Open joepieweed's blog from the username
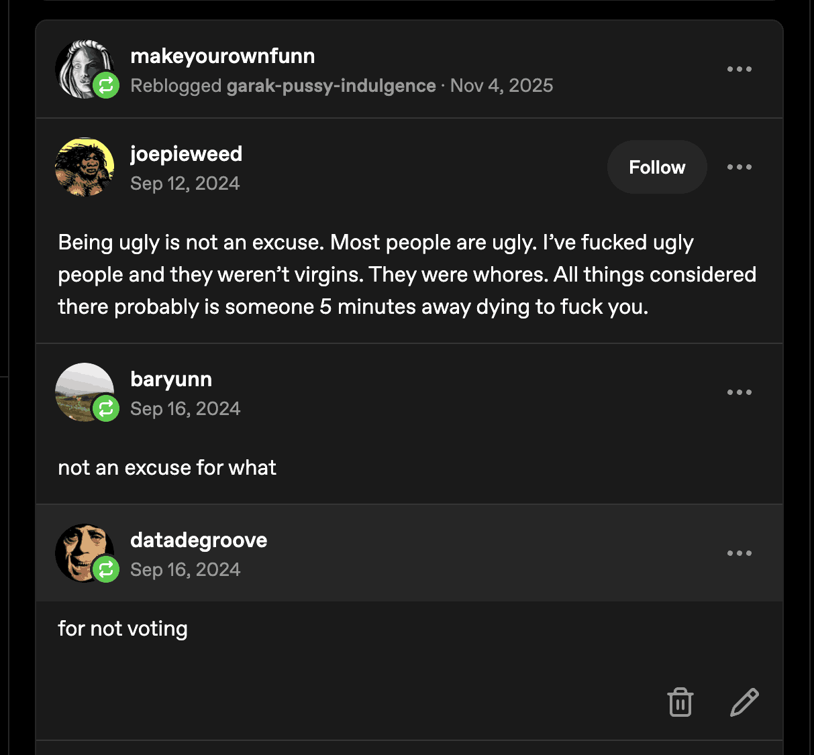This screenshot has width=814, height=755. click(x=186, y=154)
